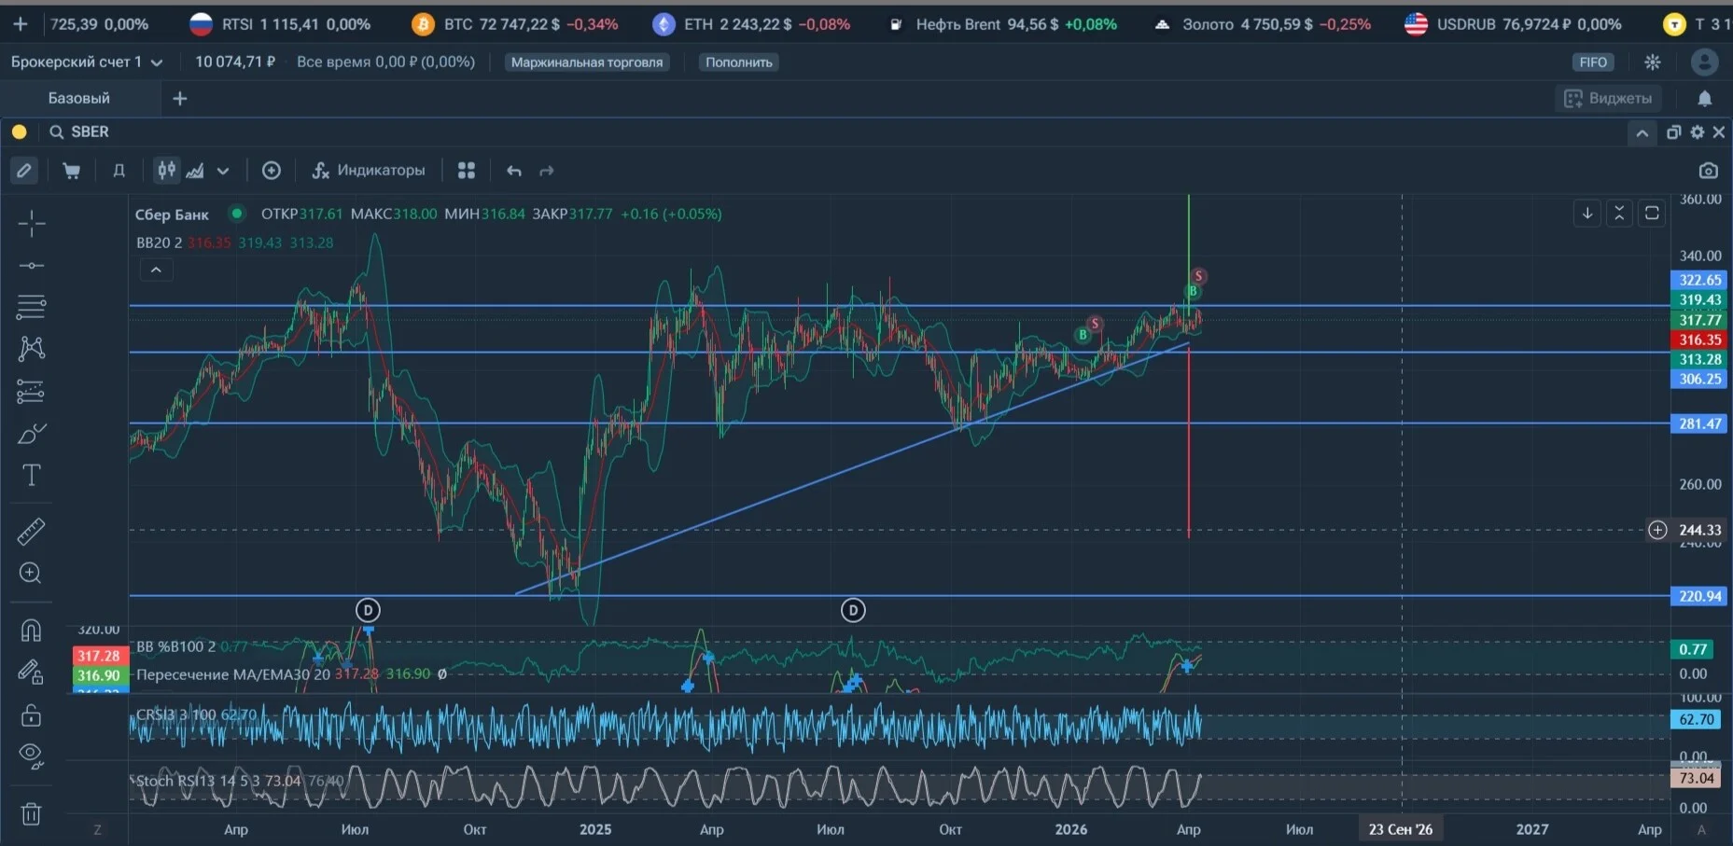This screenshot has height=846, width=1733.
Task: Toggle fullscreen chart view button
Action: pos(1652,214)
